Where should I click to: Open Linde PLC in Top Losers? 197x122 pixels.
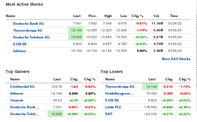click(x=113, y=107)
